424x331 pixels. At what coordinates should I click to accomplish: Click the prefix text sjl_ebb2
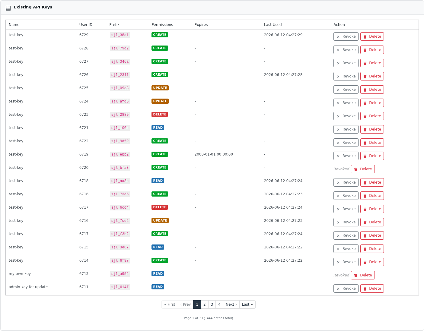pyautogui.click(x=120, y=154)
